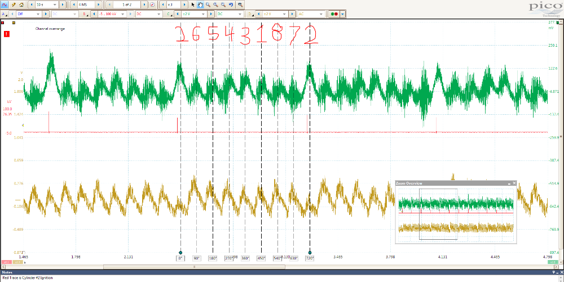This screenshot has height=282, width=564.
Task: Select the hand pan tool
Action: (200, 4)
